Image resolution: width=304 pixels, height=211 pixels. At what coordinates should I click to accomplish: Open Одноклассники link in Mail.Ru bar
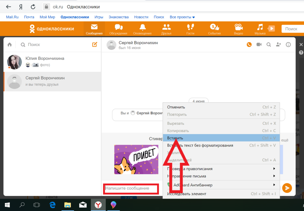(75, 17)
